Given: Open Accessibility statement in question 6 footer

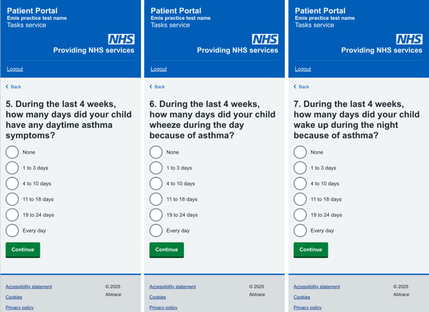Looking at the screenshot, I should (172, 287).
